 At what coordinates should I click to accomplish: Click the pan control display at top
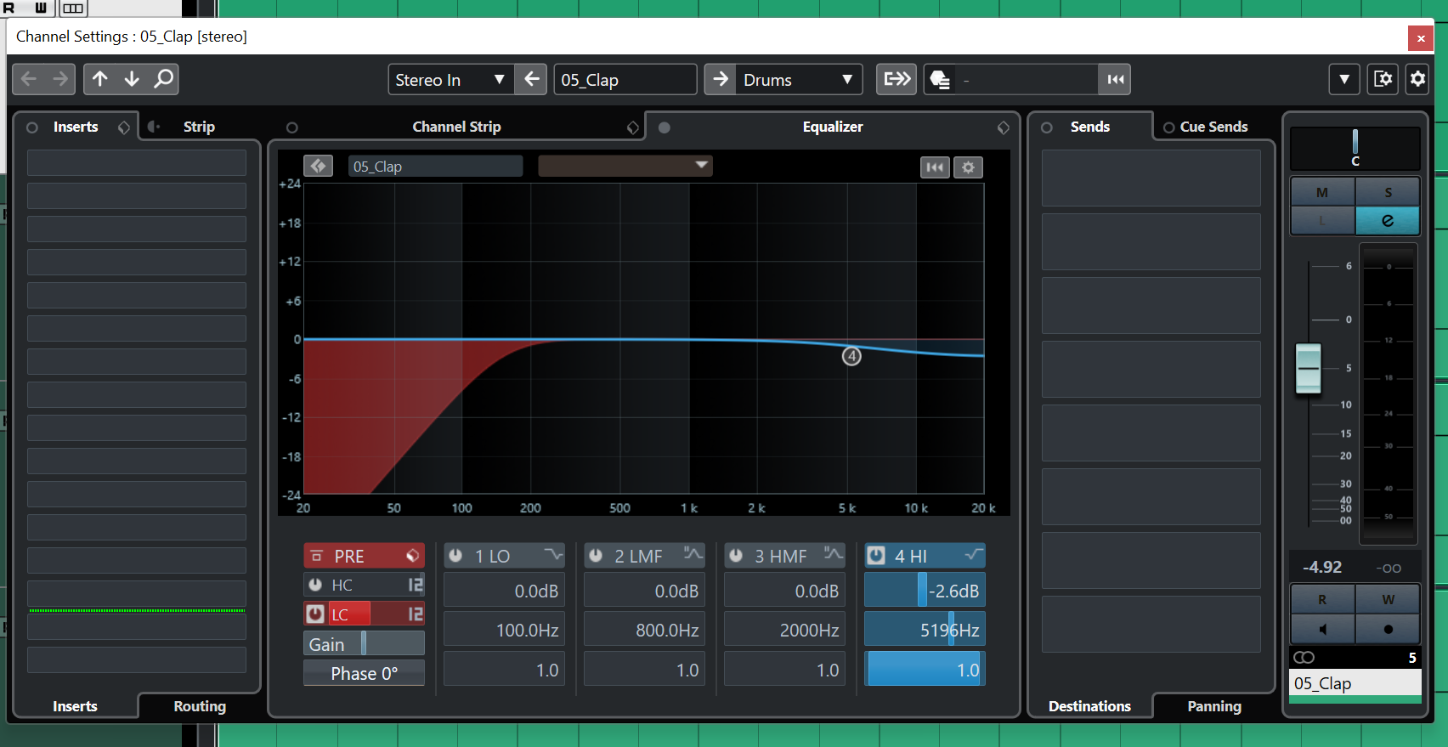pos(1355,148)
